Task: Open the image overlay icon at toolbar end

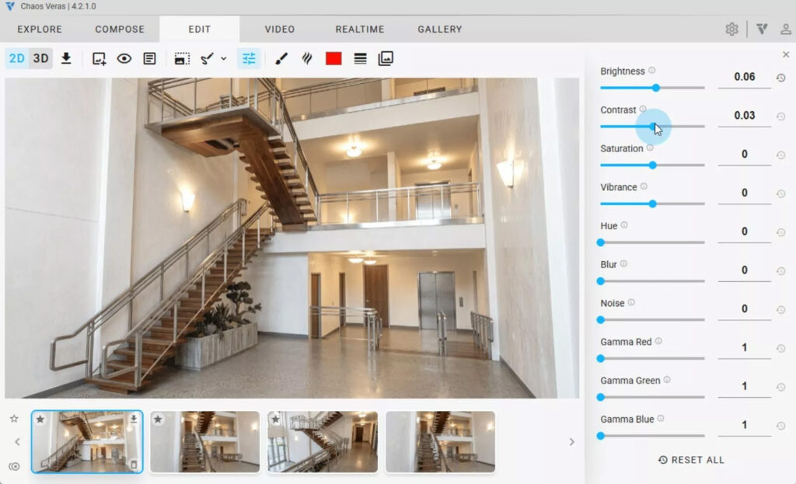Action: (x=386, y=57)
